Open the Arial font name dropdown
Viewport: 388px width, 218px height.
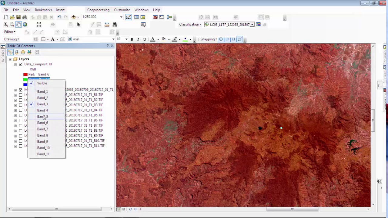click(x=113, y=39)
